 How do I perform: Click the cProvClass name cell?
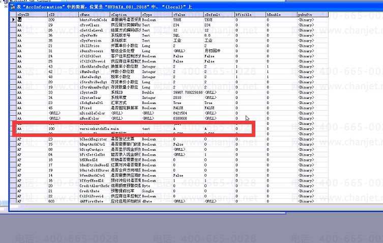click(x=95, y=25)
